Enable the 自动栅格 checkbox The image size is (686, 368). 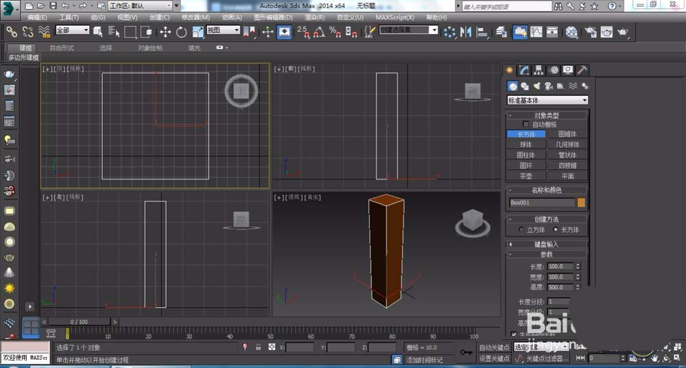tap(527, 125)
